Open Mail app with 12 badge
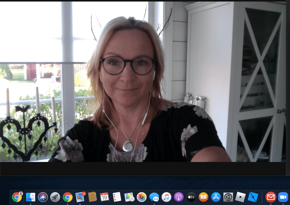This screenshot has width=290, height=205. point(80,197)
